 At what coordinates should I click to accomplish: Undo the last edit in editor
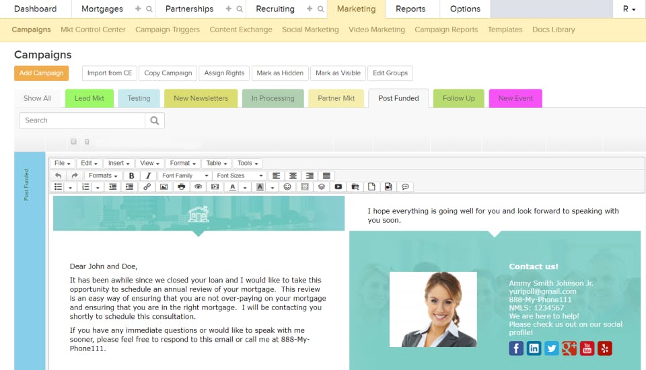[x=58, y=176]
